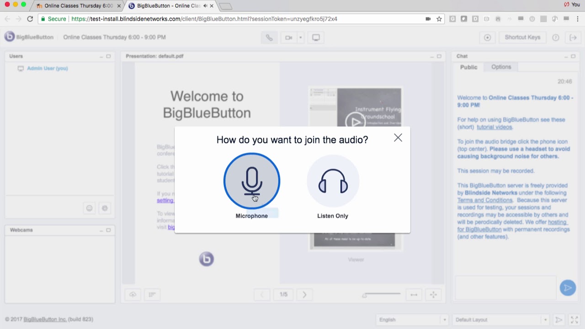Click the phone audio icon in top toolbar
The width and height of the screenshot is (585, 329).
point(269,37)
